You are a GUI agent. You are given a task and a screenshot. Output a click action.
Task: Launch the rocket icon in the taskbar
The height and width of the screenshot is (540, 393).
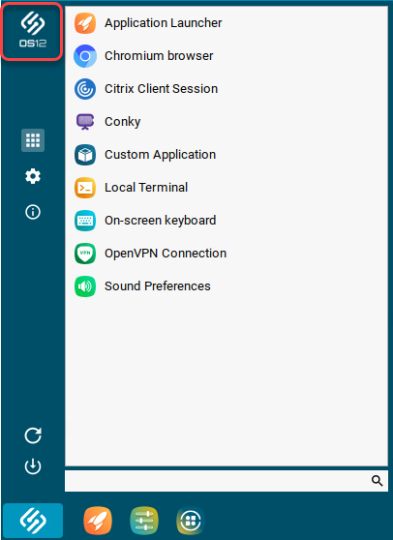click(x=98, y=521)
